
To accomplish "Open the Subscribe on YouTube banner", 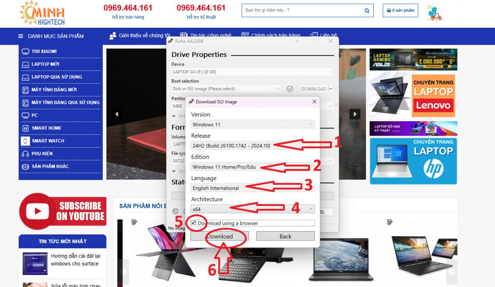I will click(x=62, y=211).
